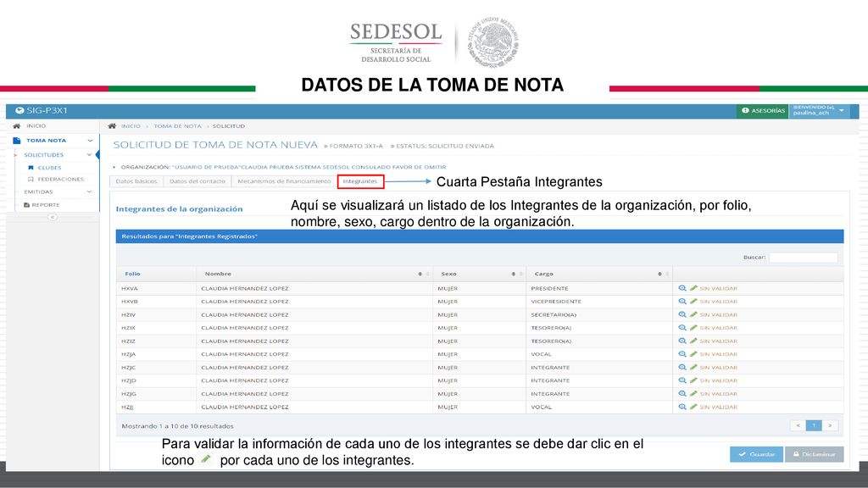Click pencil edit icon for folio HZIX

click(693, 328)
